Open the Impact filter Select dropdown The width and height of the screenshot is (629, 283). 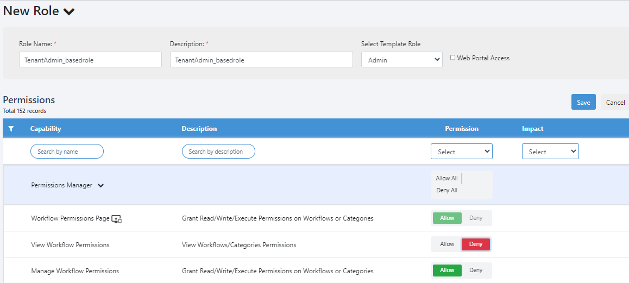click(x=550, y=152)
